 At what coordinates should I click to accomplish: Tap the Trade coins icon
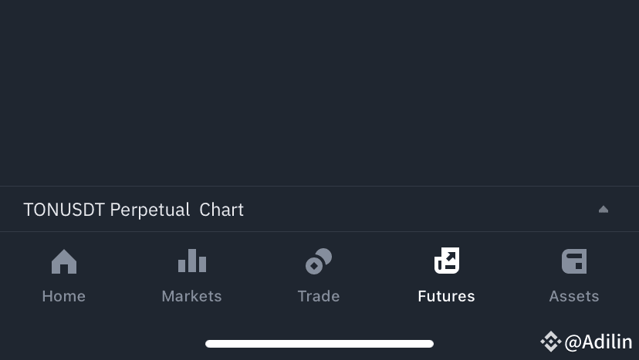point(319,262)
